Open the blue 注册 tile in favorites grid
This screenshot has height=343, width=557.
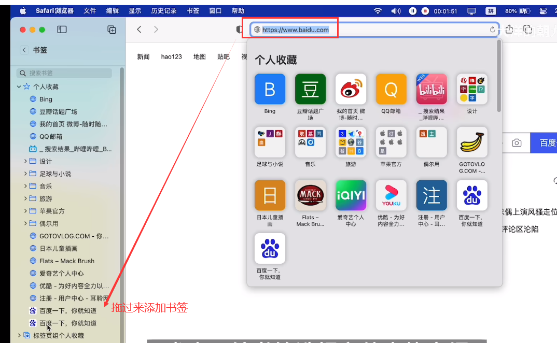[x=431, y=195]
